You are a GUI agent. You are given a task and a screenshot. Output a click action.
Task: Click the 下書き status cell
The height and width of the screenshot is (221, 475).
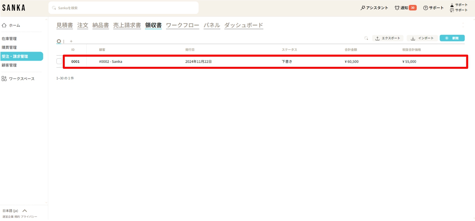(x=287, y=62)
